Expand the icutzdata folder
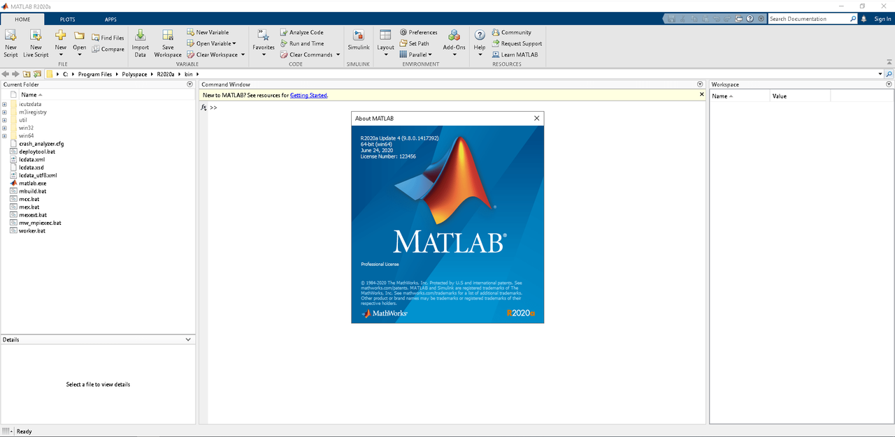The width and height of the screenshot is (895, 437). click(x=4, y=104)
